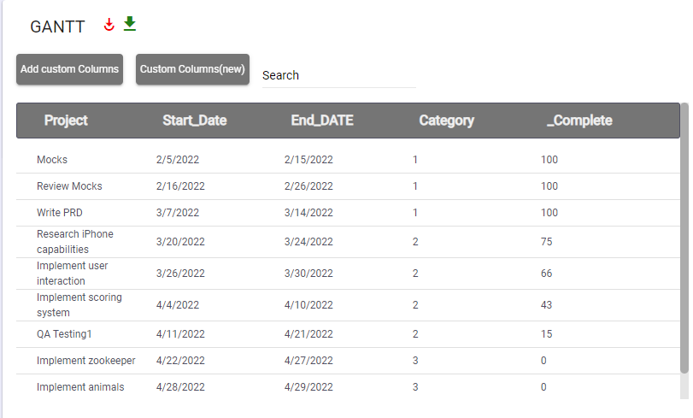Viewport: 693px width, 418px height.
Task: Click the Category column header
Action: tap(446, 121)
